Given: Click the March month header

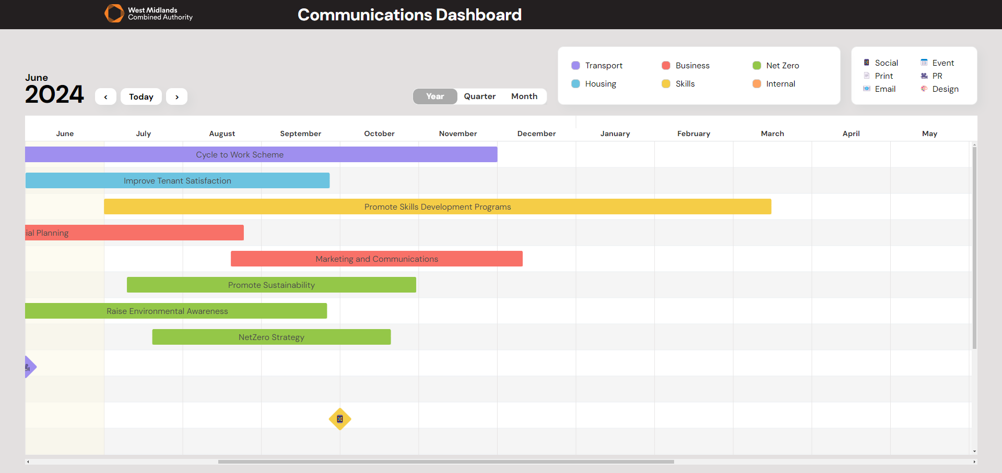Looking at the screenshot, I should click(773, 134).
